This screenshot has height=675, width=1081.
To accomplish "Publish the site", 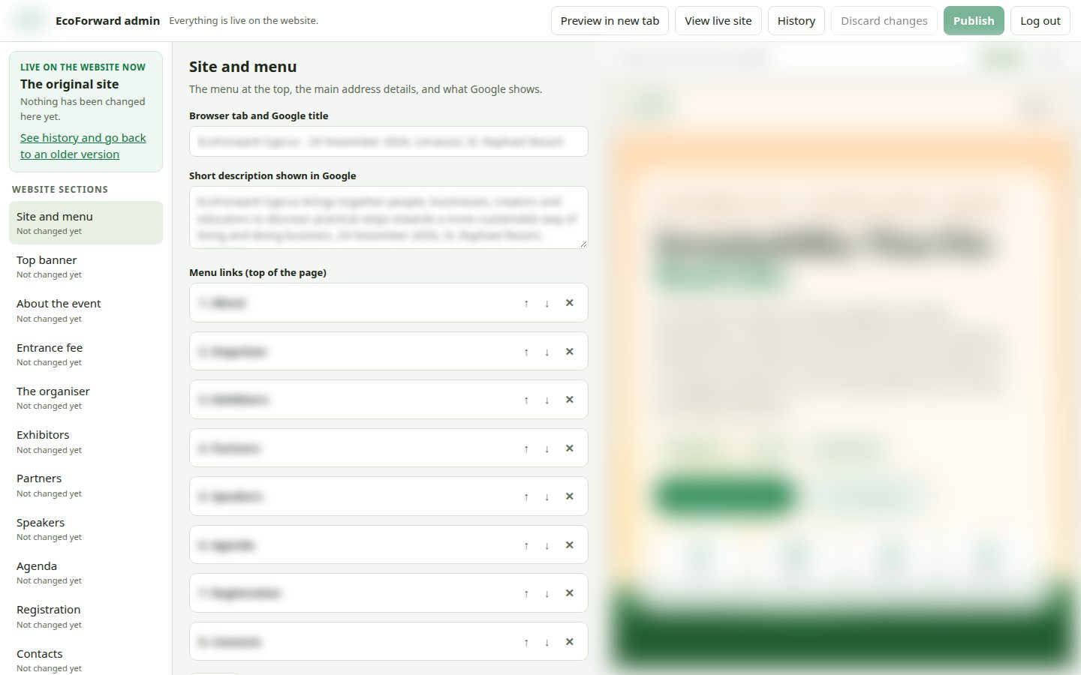I will tap(974, 21).
